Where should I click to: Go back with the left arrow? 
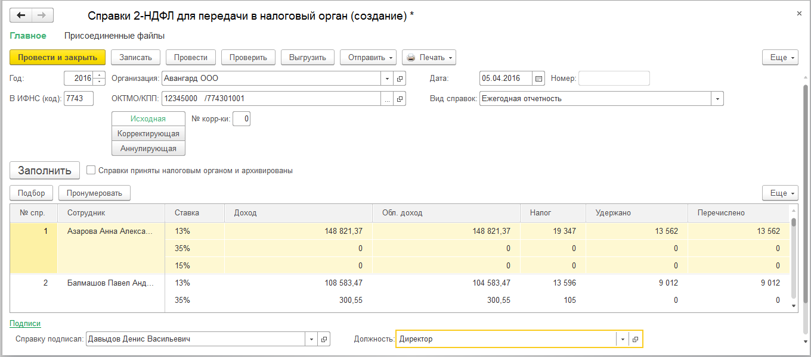(x=21, y=15)
